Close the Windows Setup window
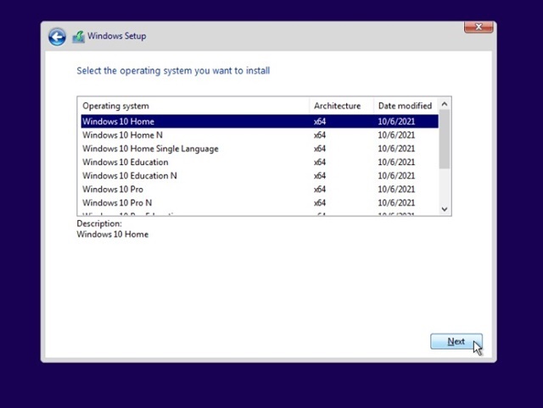Image resolution: width=543 pixels, height=408 pixels. tap(479, 27)
